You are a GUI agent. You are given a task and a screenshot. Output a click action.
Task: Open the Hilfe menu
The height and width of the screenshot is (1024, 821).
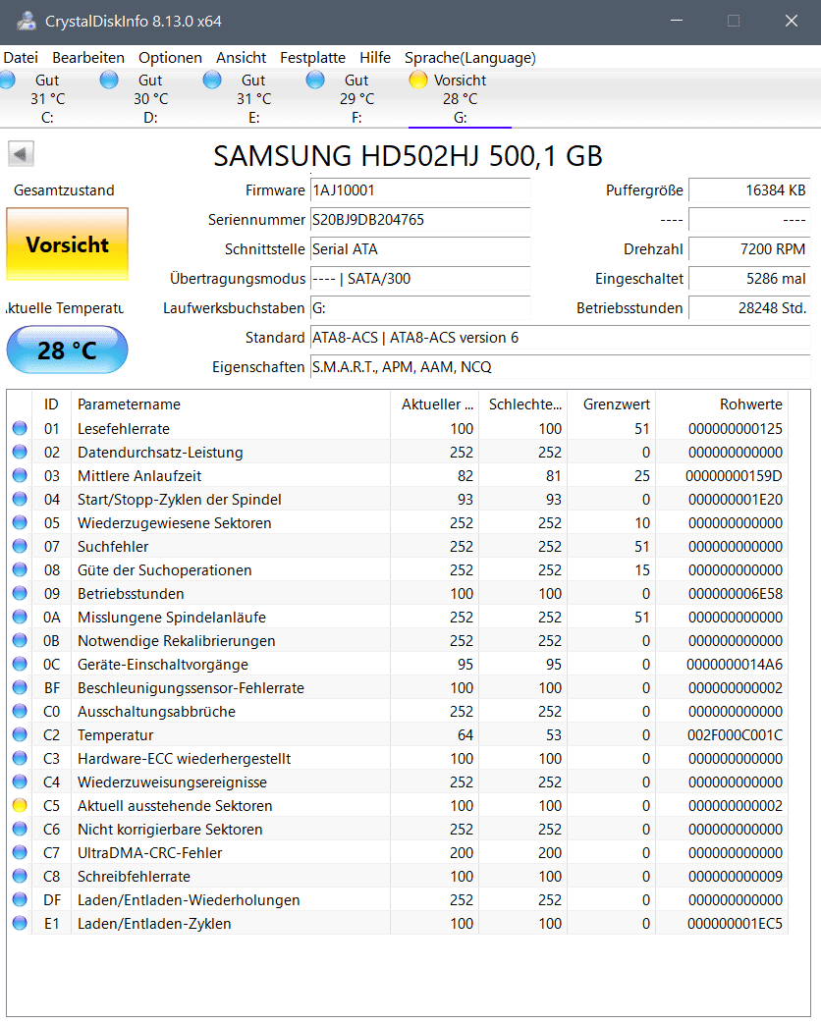375,58
